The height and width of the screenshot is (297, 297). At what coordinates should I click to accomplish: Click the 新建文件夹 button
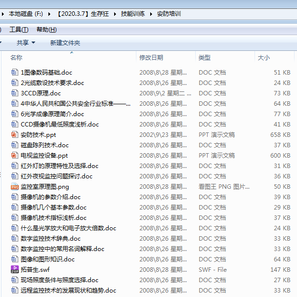point(65,42)
